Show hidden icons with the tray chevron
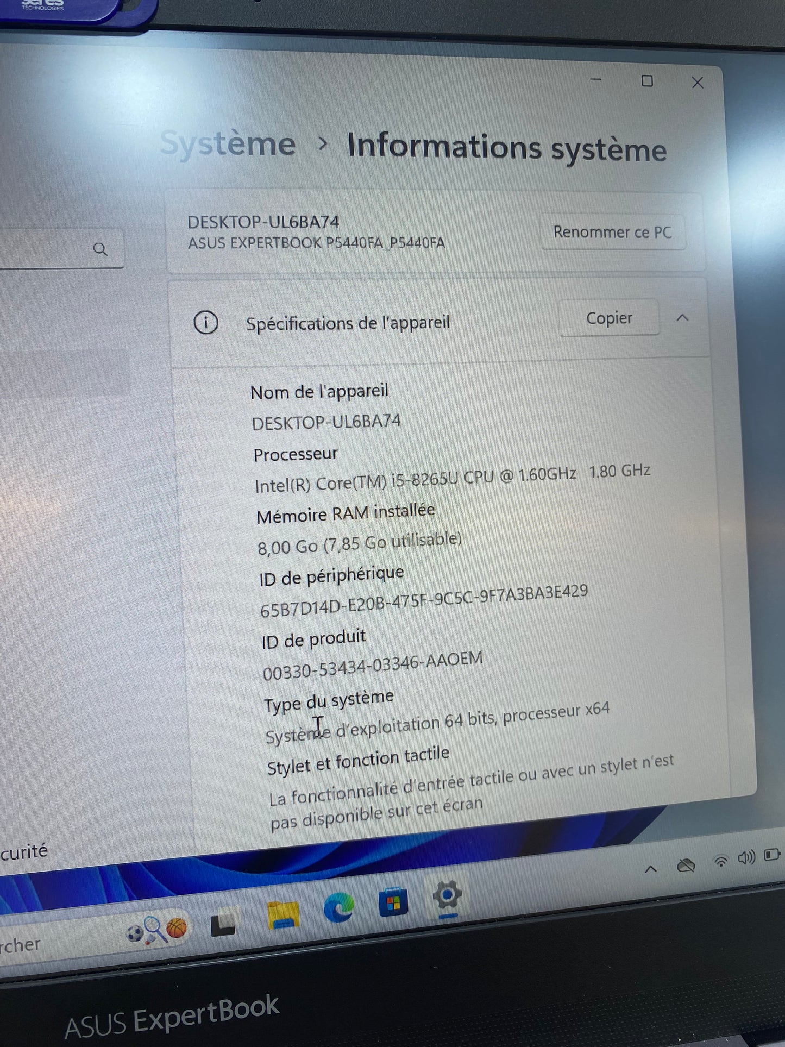 point(650,869)
